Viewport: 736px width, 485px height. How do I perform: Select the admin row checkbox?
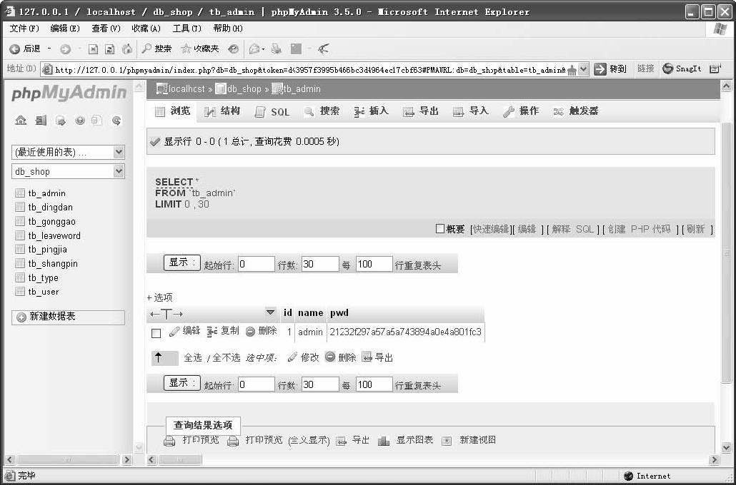click(156, 333)
